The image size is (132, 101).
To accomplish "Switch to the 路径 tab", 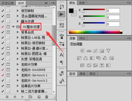I will click(x=92, y=74).
